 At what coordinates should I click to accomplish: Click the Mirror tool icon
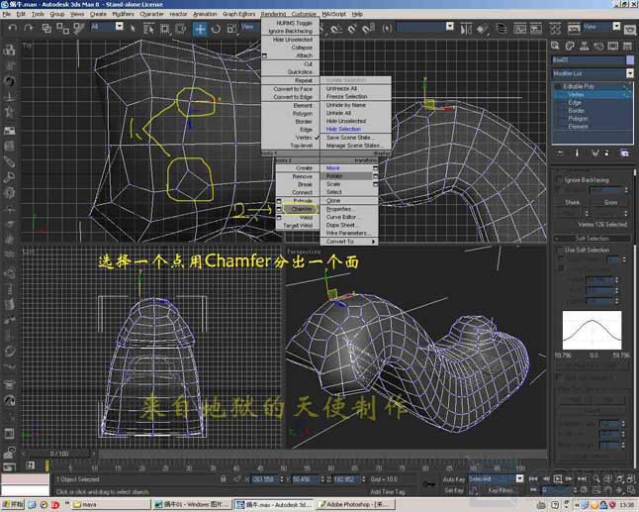tap(466, 29)
